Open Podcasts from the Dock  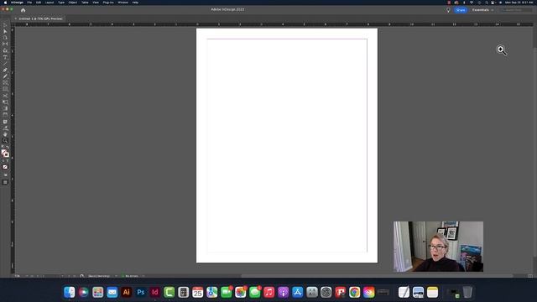pos(284,292)
